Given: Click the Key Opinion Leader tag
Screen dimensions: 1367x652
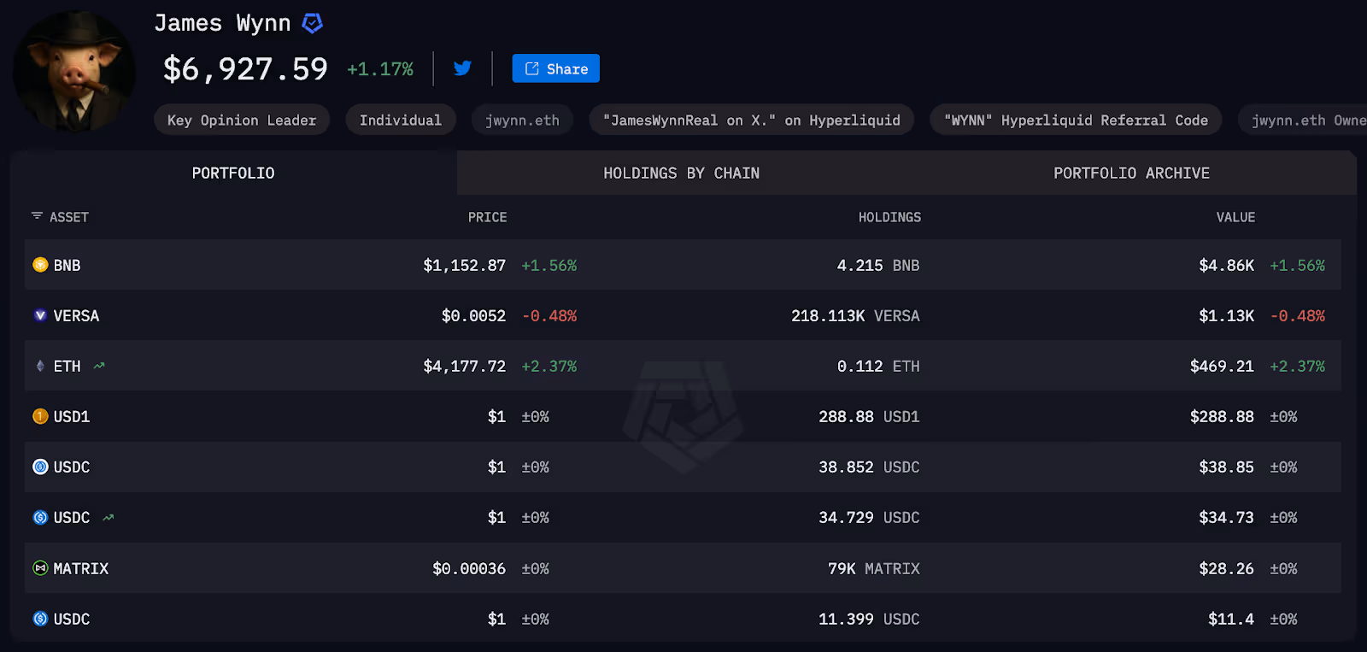Looking at the screenshot, I should pyautogui.click(x=242, y=120).
